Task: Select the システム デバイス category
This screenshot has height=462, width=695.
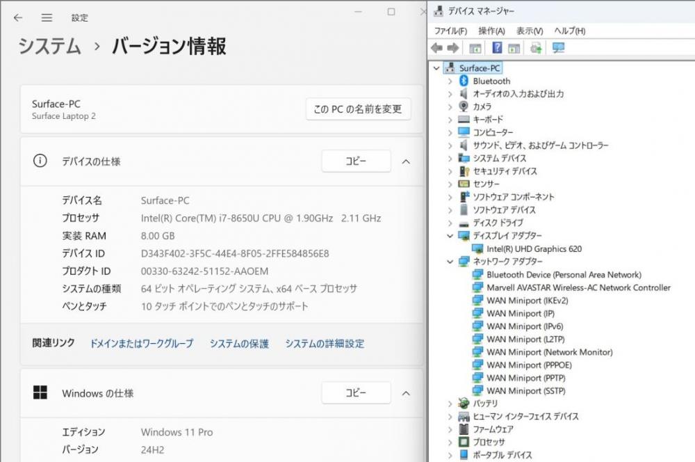Action: [x=500, y=158]
